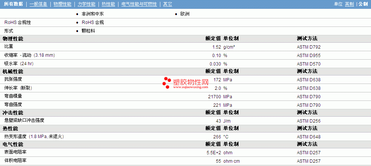
Task: Click ASTM D955 test method
Action: coord(309,56)
